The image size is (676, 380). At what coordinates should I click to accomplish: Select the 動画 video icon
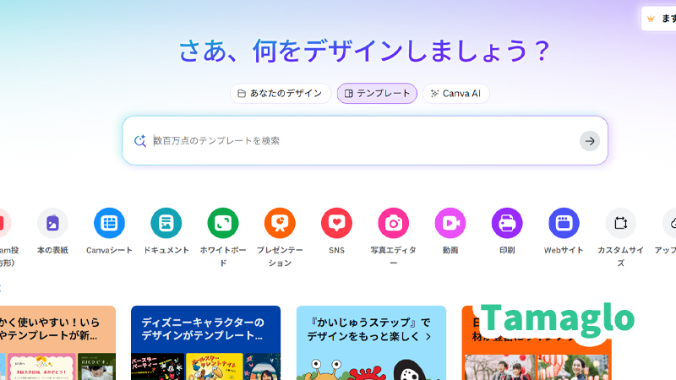pos(450,223)
